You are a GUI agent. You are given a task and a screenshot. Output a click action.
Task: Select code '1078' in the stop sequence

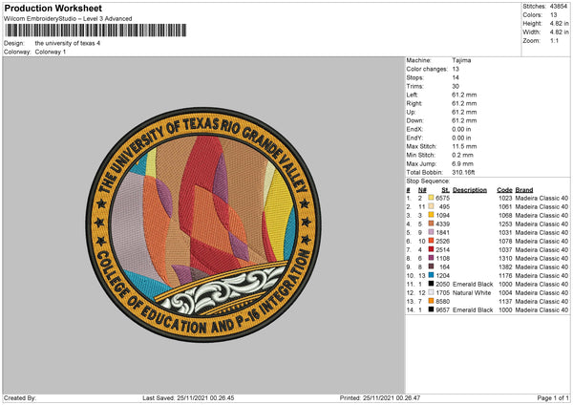[x=505, y=241]
